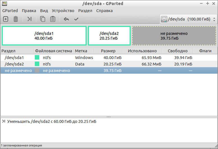
Task: Select the /dev/sda2 row in partition list
Action: coord(109,64)
